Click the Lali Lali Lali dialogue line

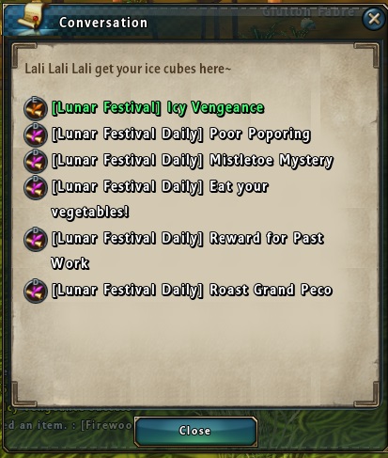[128, 69]
